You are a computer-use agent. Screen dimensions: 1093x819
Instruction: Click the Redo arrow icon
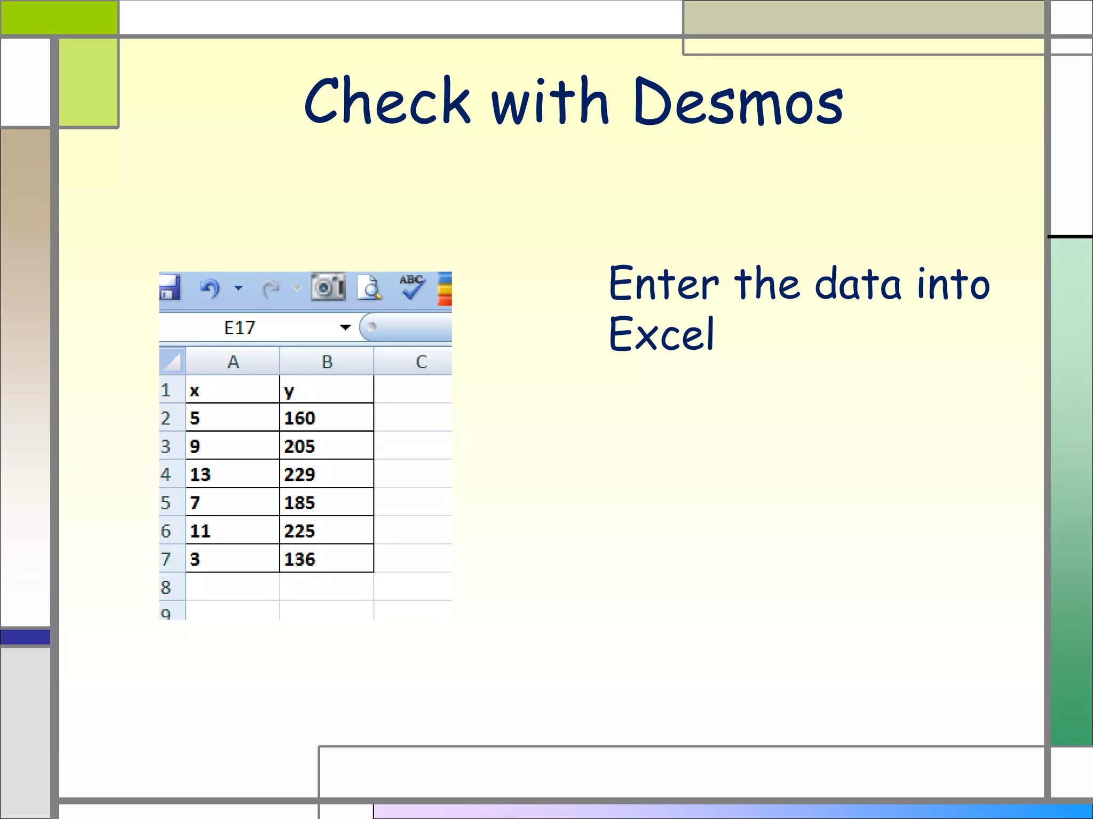coord(271,289)
